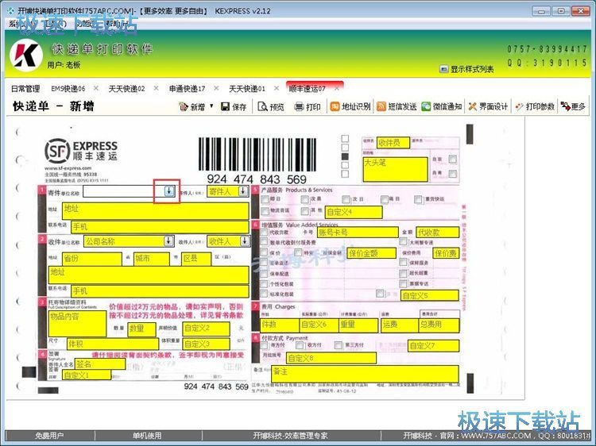Click the 界面设计 button label
The width and height of the screenshot is (596, 446).
point(493,107)
